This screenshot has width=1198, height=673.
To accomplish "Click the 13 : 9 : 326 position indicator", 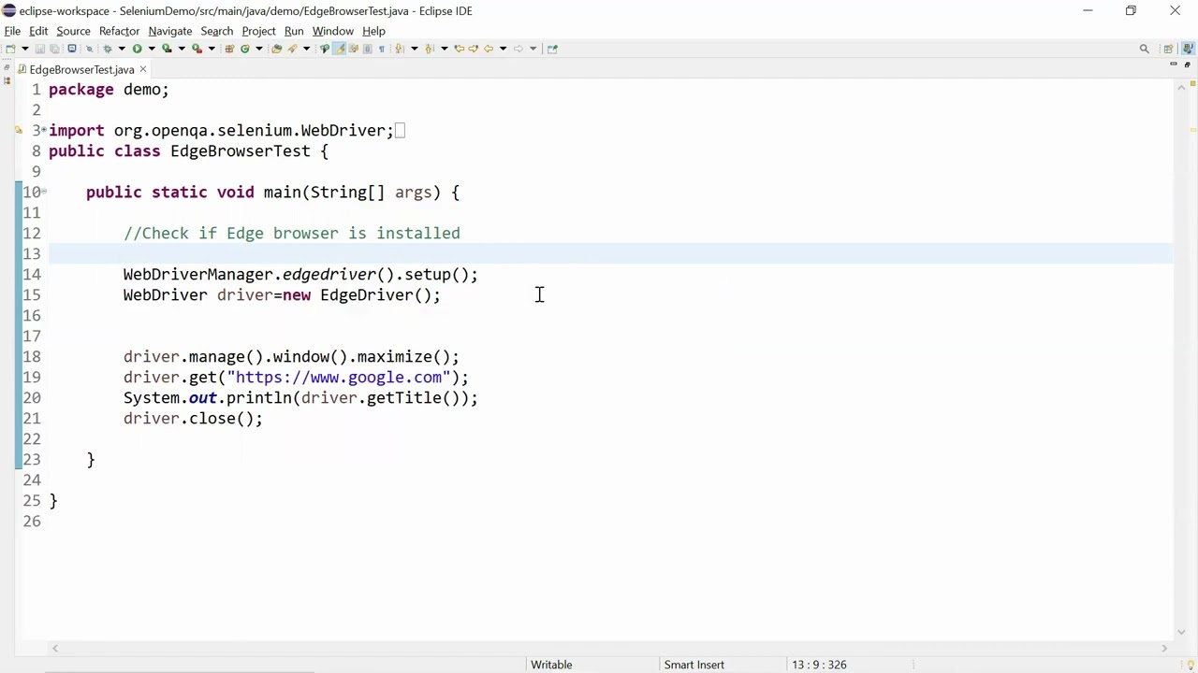I will (x=819, y=665).
